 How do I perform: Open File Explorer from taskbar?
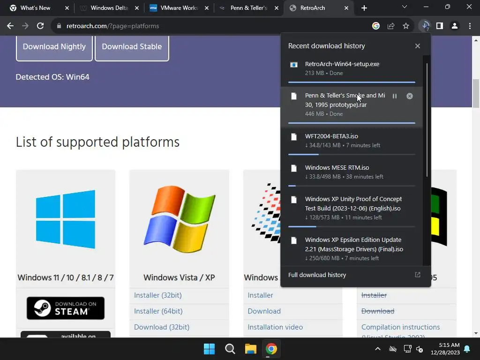[x=251, y=349]
